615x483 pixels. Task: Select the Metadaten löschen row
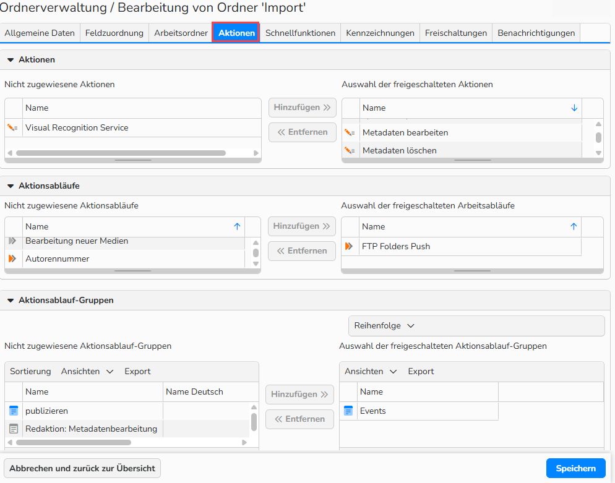[462, 150]
